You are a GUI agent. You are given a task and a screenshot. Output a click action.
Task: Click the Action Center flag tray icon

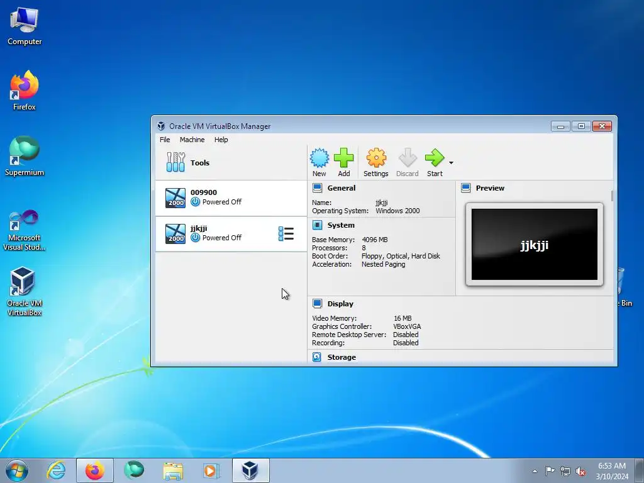point(550,471)
